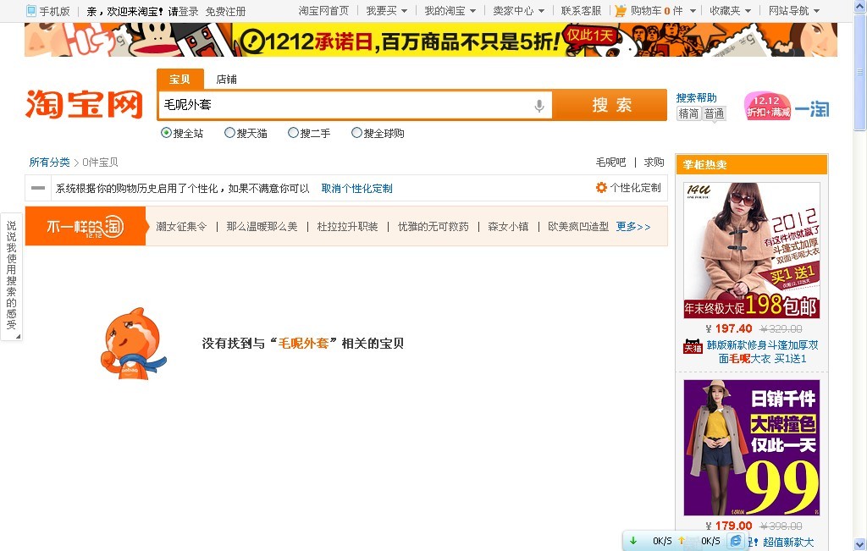Click the 天猫 Tmall badge icon
Screen dimensions: 867x551
point(693,346)
